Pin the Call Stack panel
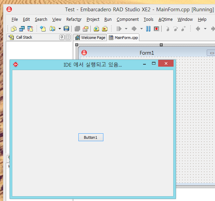Screen dimensions: 215x201 coord(62,37)
